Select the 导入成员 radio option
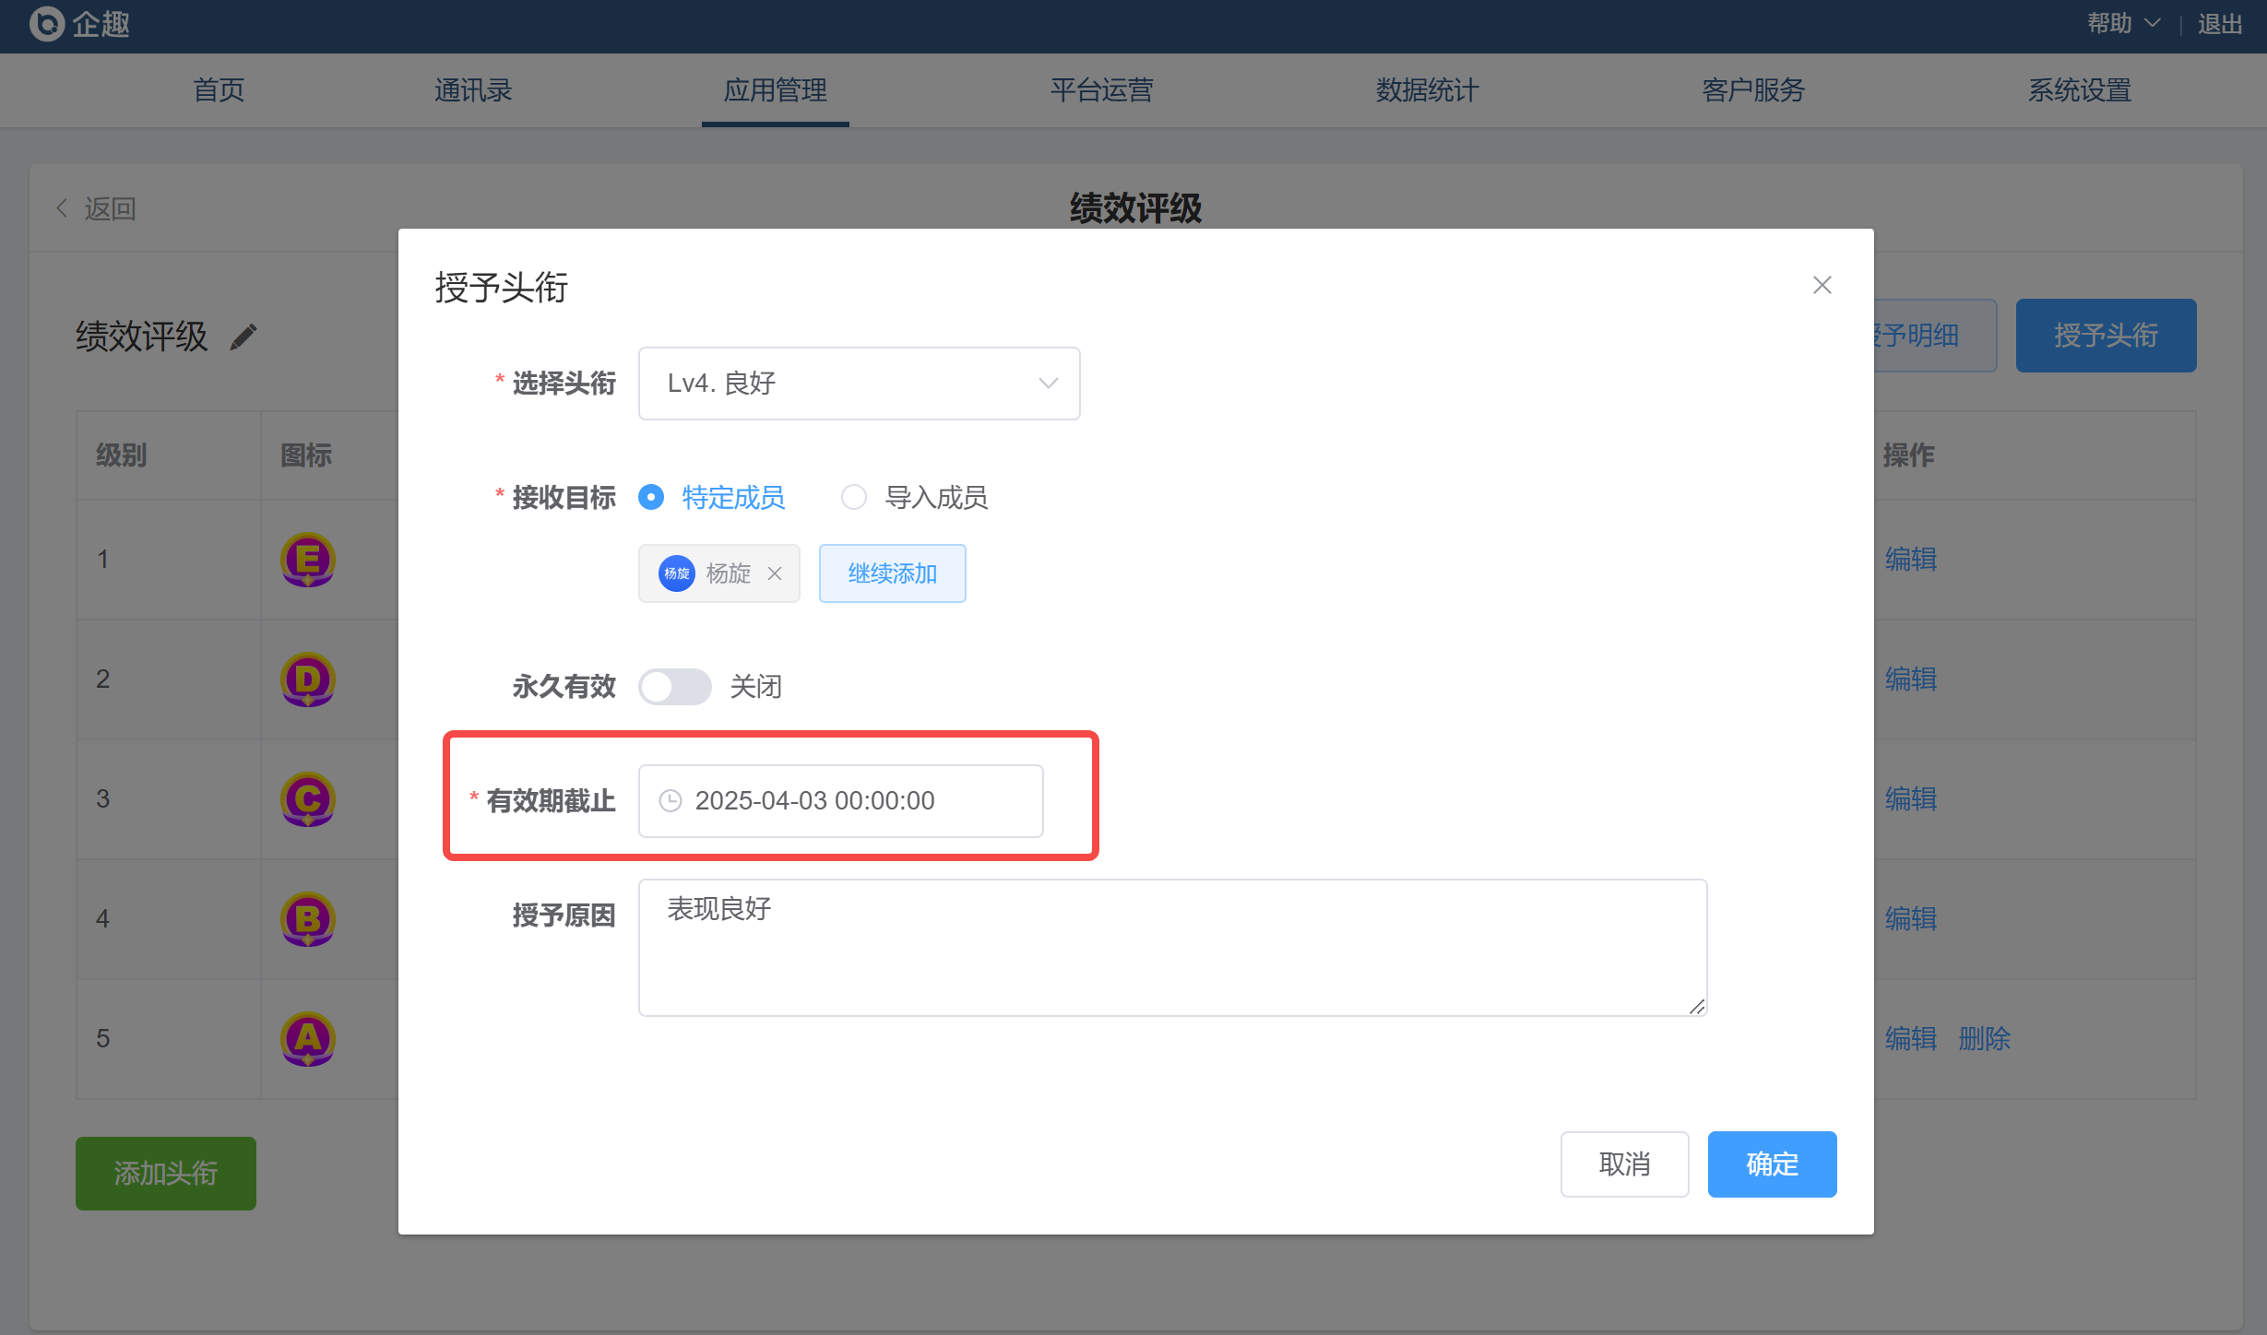This screenshot has height=1335, width=2267. point(854,498)
